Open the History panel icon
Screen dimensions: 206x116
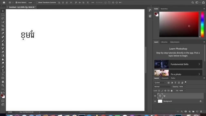point(150,10)
